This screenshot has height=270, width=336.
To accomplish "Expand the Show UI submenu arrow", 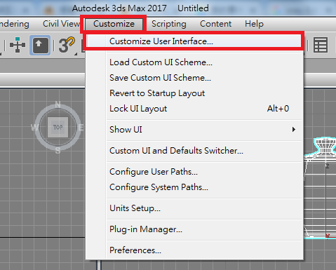I will pyautogui.click(x=294, y=130).
